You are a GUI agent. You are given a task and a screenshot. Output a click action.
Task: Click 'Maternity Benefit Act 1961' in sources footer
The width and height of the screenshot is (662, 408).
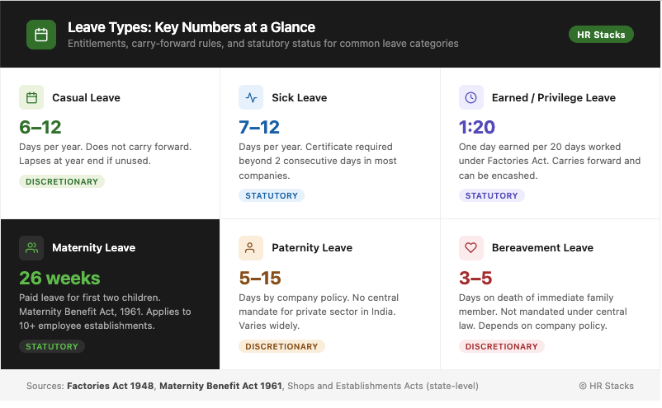pos(220,386)
